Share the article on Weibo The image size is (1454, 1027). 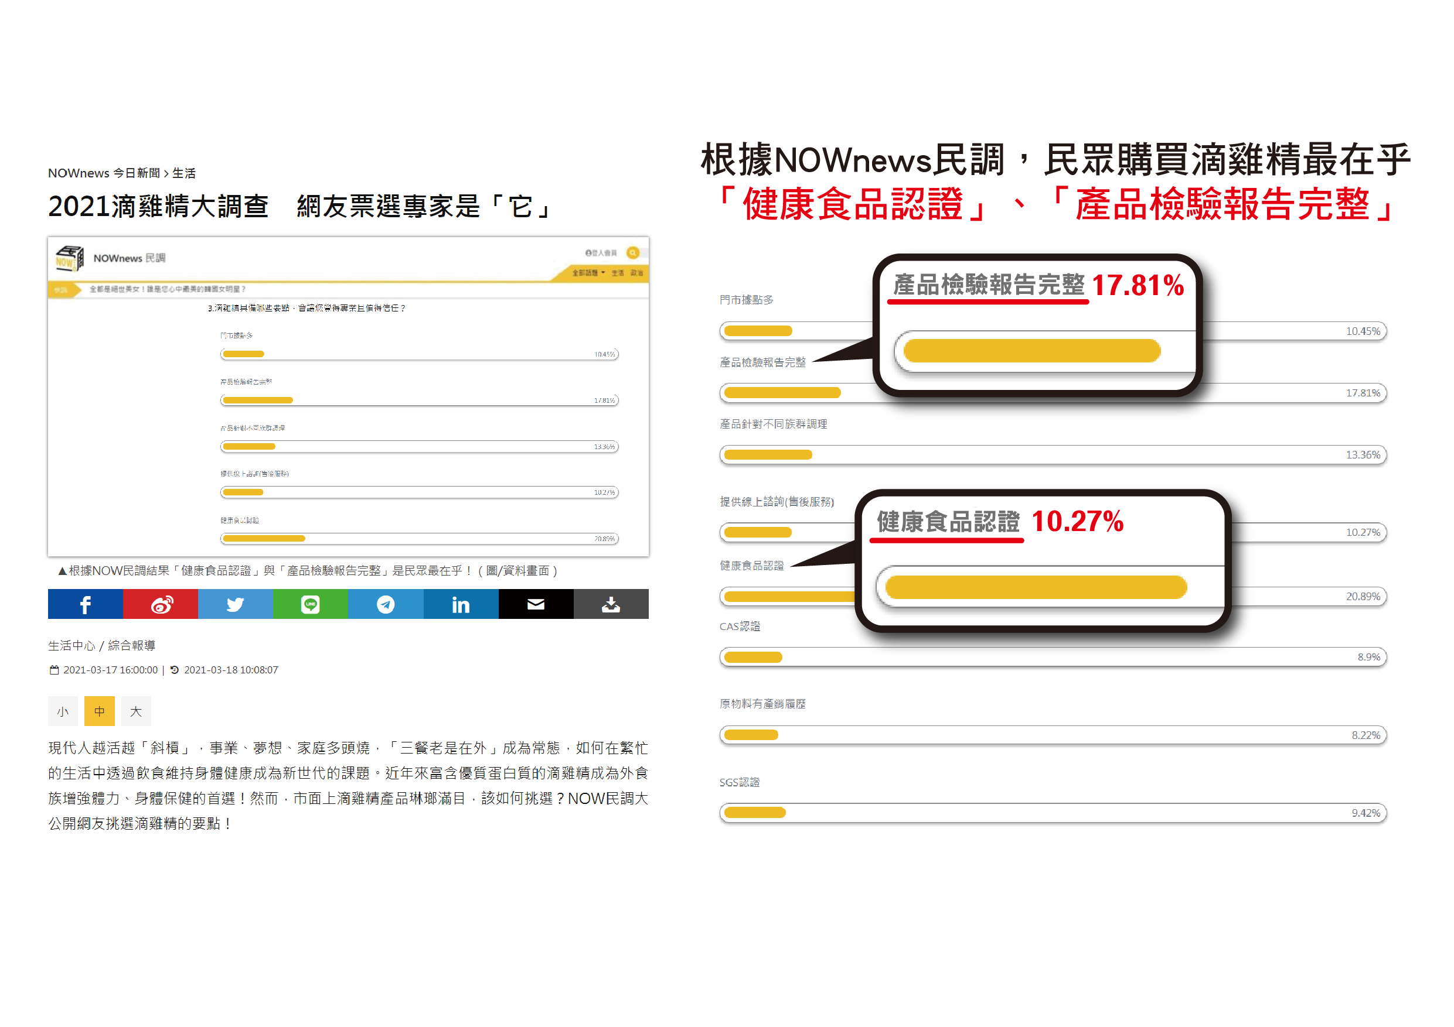161,604
